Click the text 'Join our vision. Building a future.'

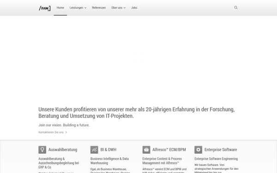(x=64, y=125)
